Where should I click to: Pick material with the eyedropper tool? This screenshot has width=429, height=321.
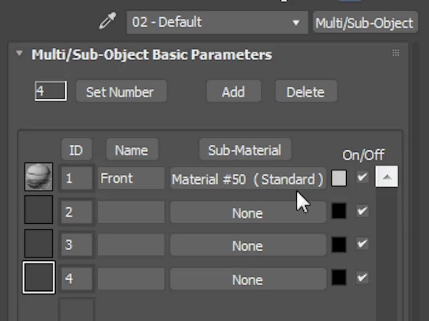tap(108, 22)
